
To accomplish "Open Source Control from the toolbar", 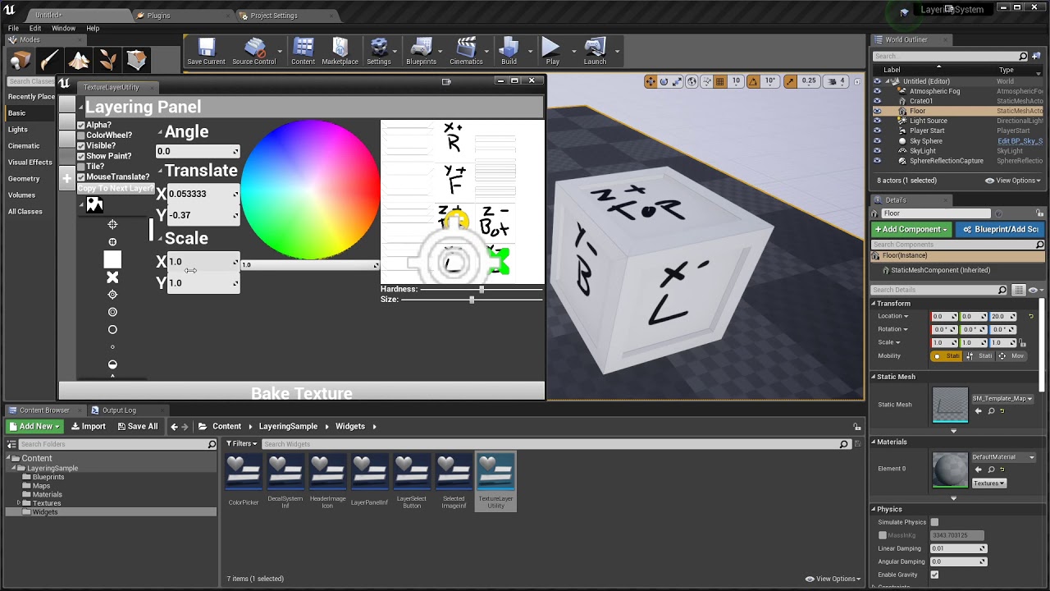I will (x=254, y=52).
